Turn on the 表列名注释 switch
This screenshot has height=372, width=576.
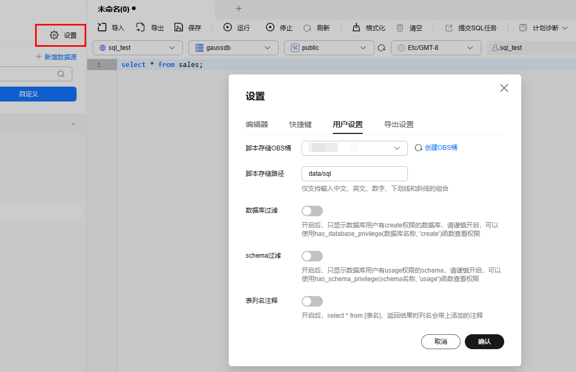(x=312, y=301)
